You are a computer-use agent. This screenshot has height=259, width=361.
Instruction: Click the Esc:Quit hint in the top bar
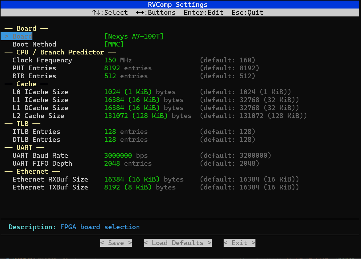(247, 12)
